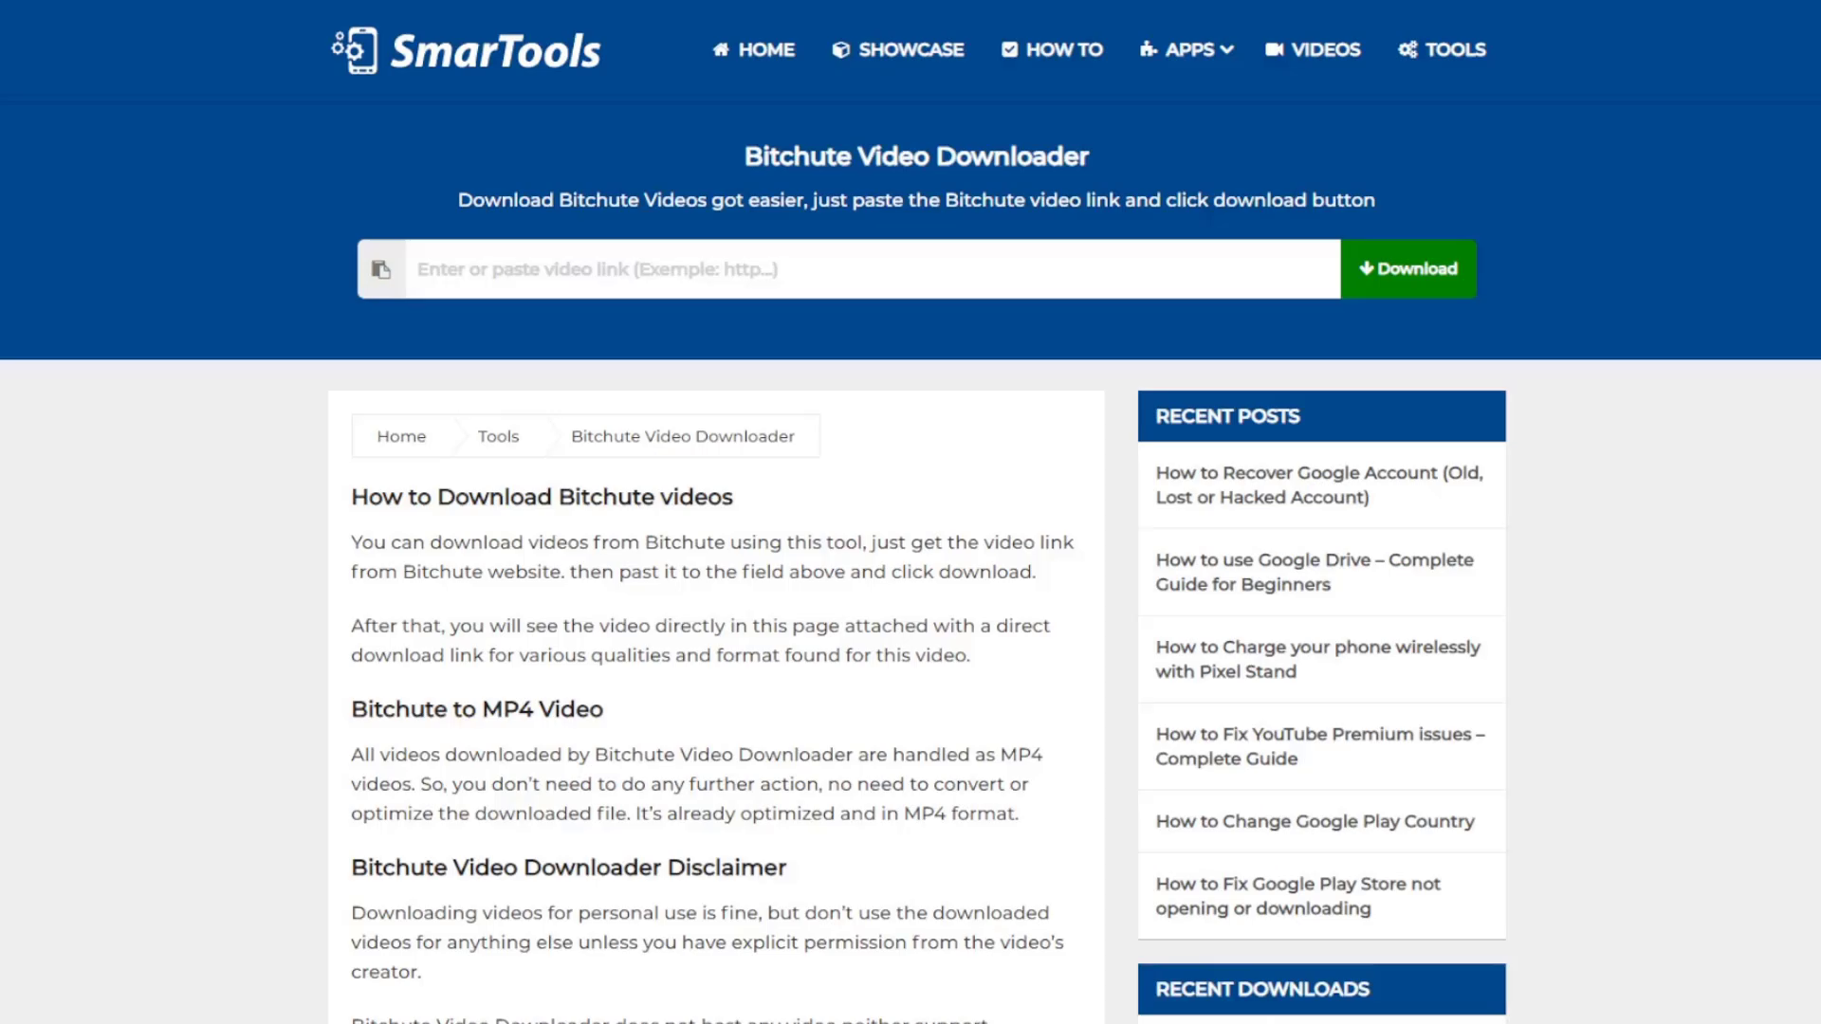Click the RECENT DOWNLOADS sidebar header
The image size is (1821, 1024).
tap(1322, 989)
